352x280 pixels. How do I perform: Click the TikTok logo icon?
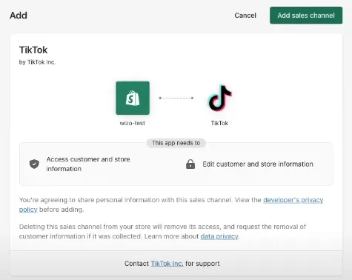(x=219, y=98)
